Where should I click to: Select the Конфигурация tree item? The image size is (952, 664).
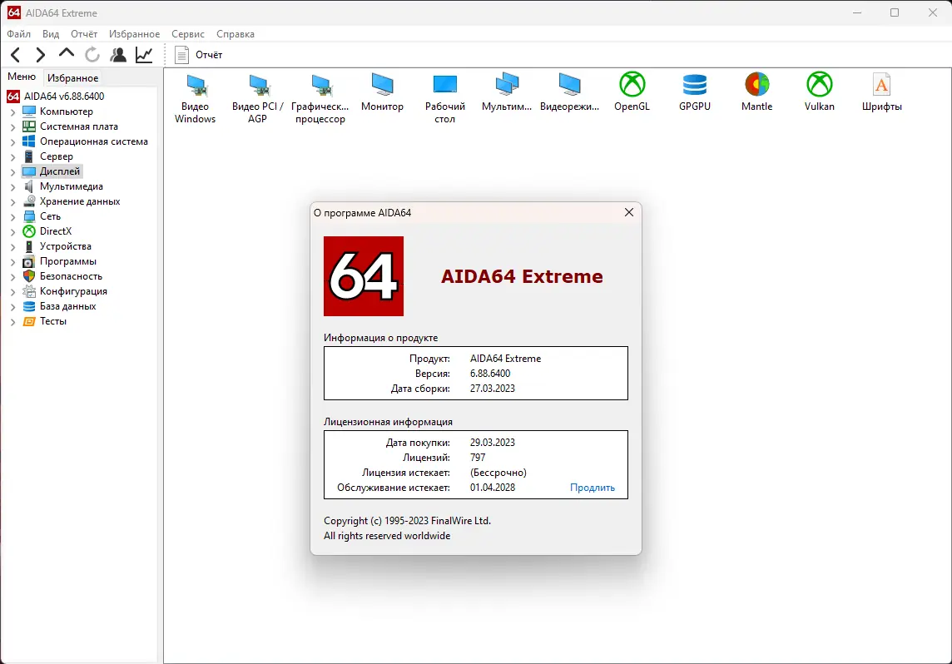coord(73,291)
